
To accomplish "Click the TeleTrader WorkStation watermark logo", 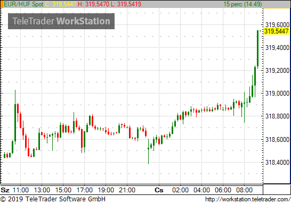I will click(61, 21).
